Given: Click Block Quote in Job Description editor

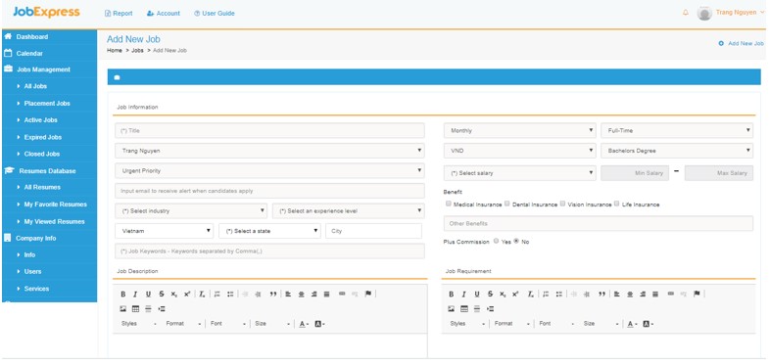Looking at the screenshot, I should coord(273,294).
